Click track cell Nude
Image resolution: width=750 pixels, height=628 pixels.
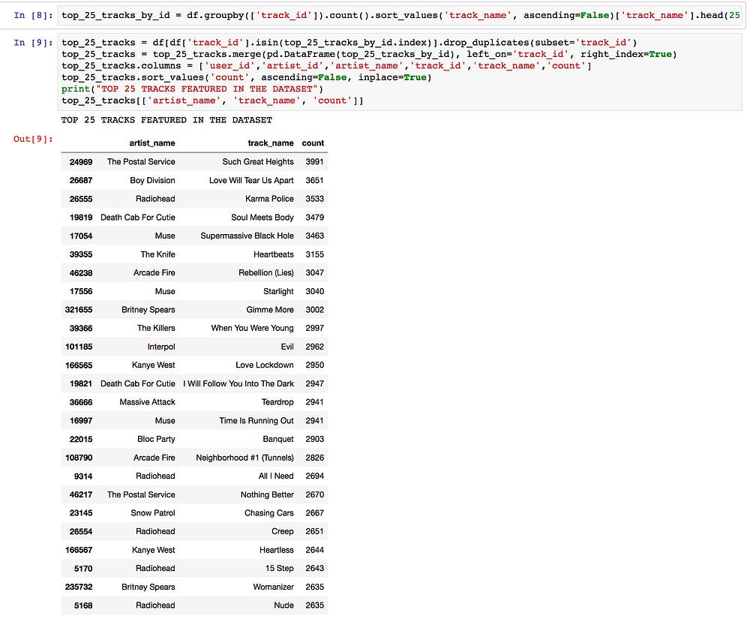coord(283,605)
